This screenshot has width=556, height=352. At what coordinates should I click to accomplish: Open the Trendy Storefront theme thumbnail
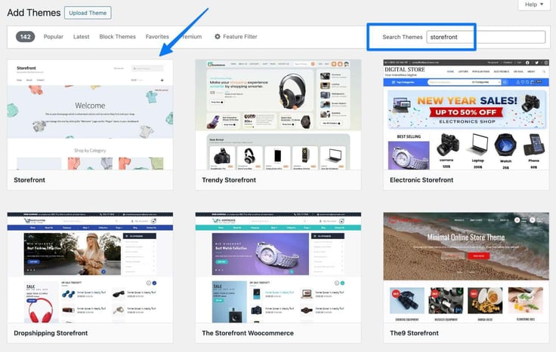click(x=278, y=115)
